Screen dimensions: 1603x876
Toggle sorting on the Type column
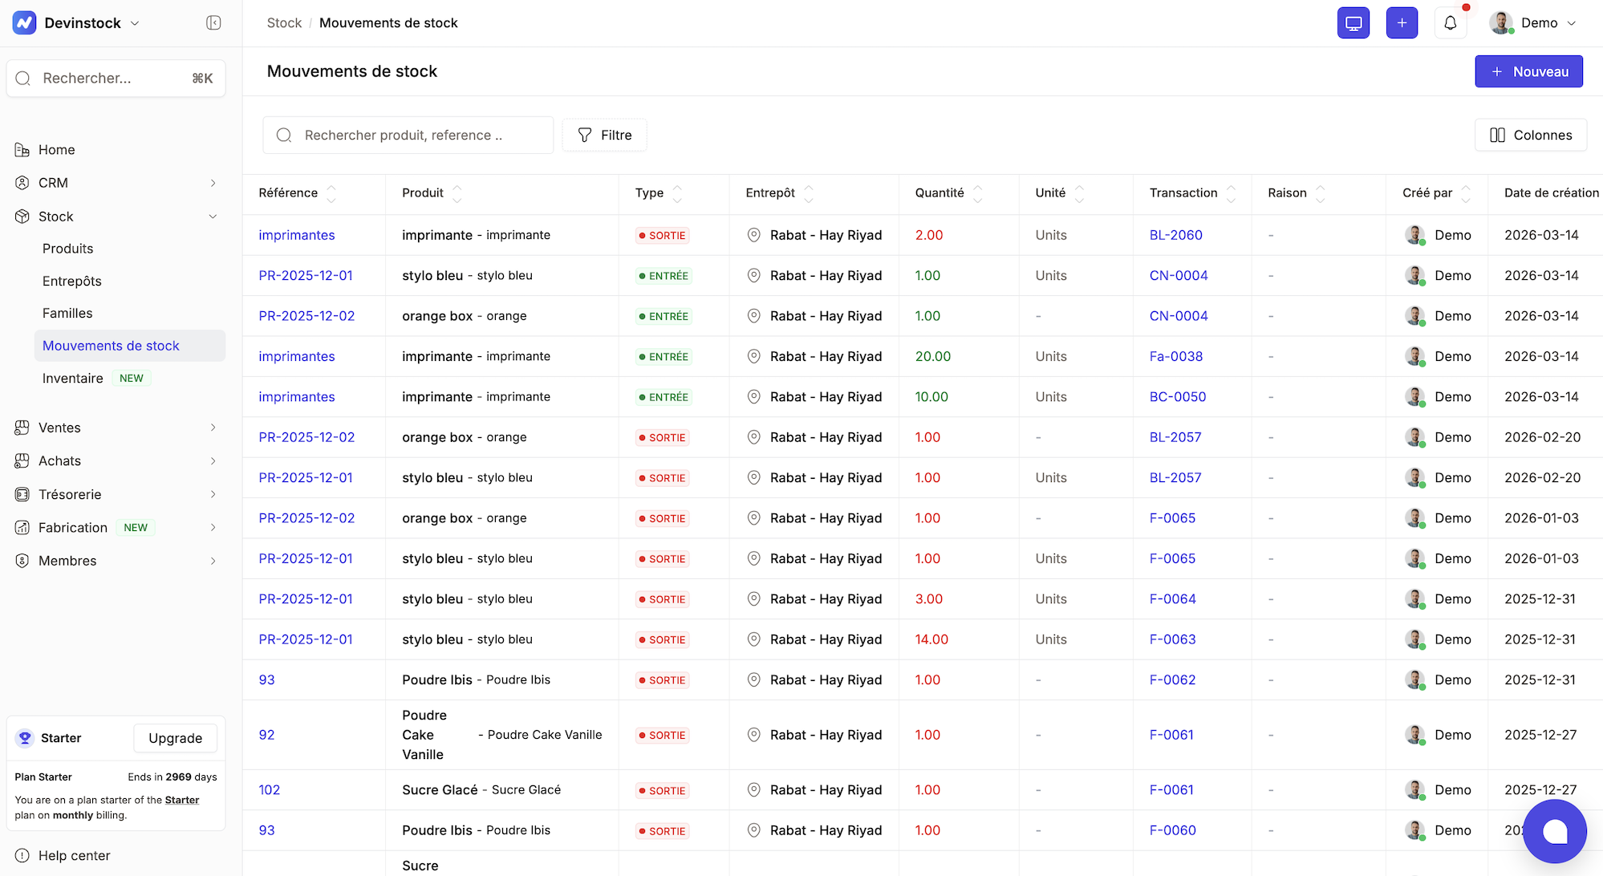(678, 193)
